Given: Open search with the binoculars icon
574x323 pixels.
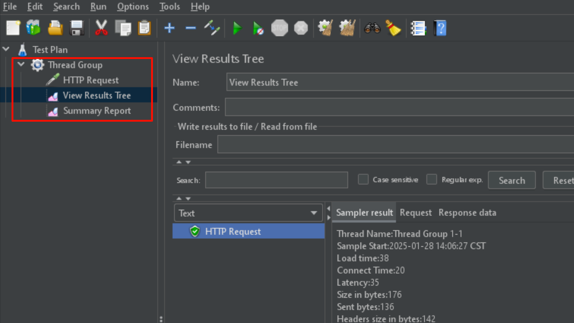Looking at the screenshot, I should 372,28.
